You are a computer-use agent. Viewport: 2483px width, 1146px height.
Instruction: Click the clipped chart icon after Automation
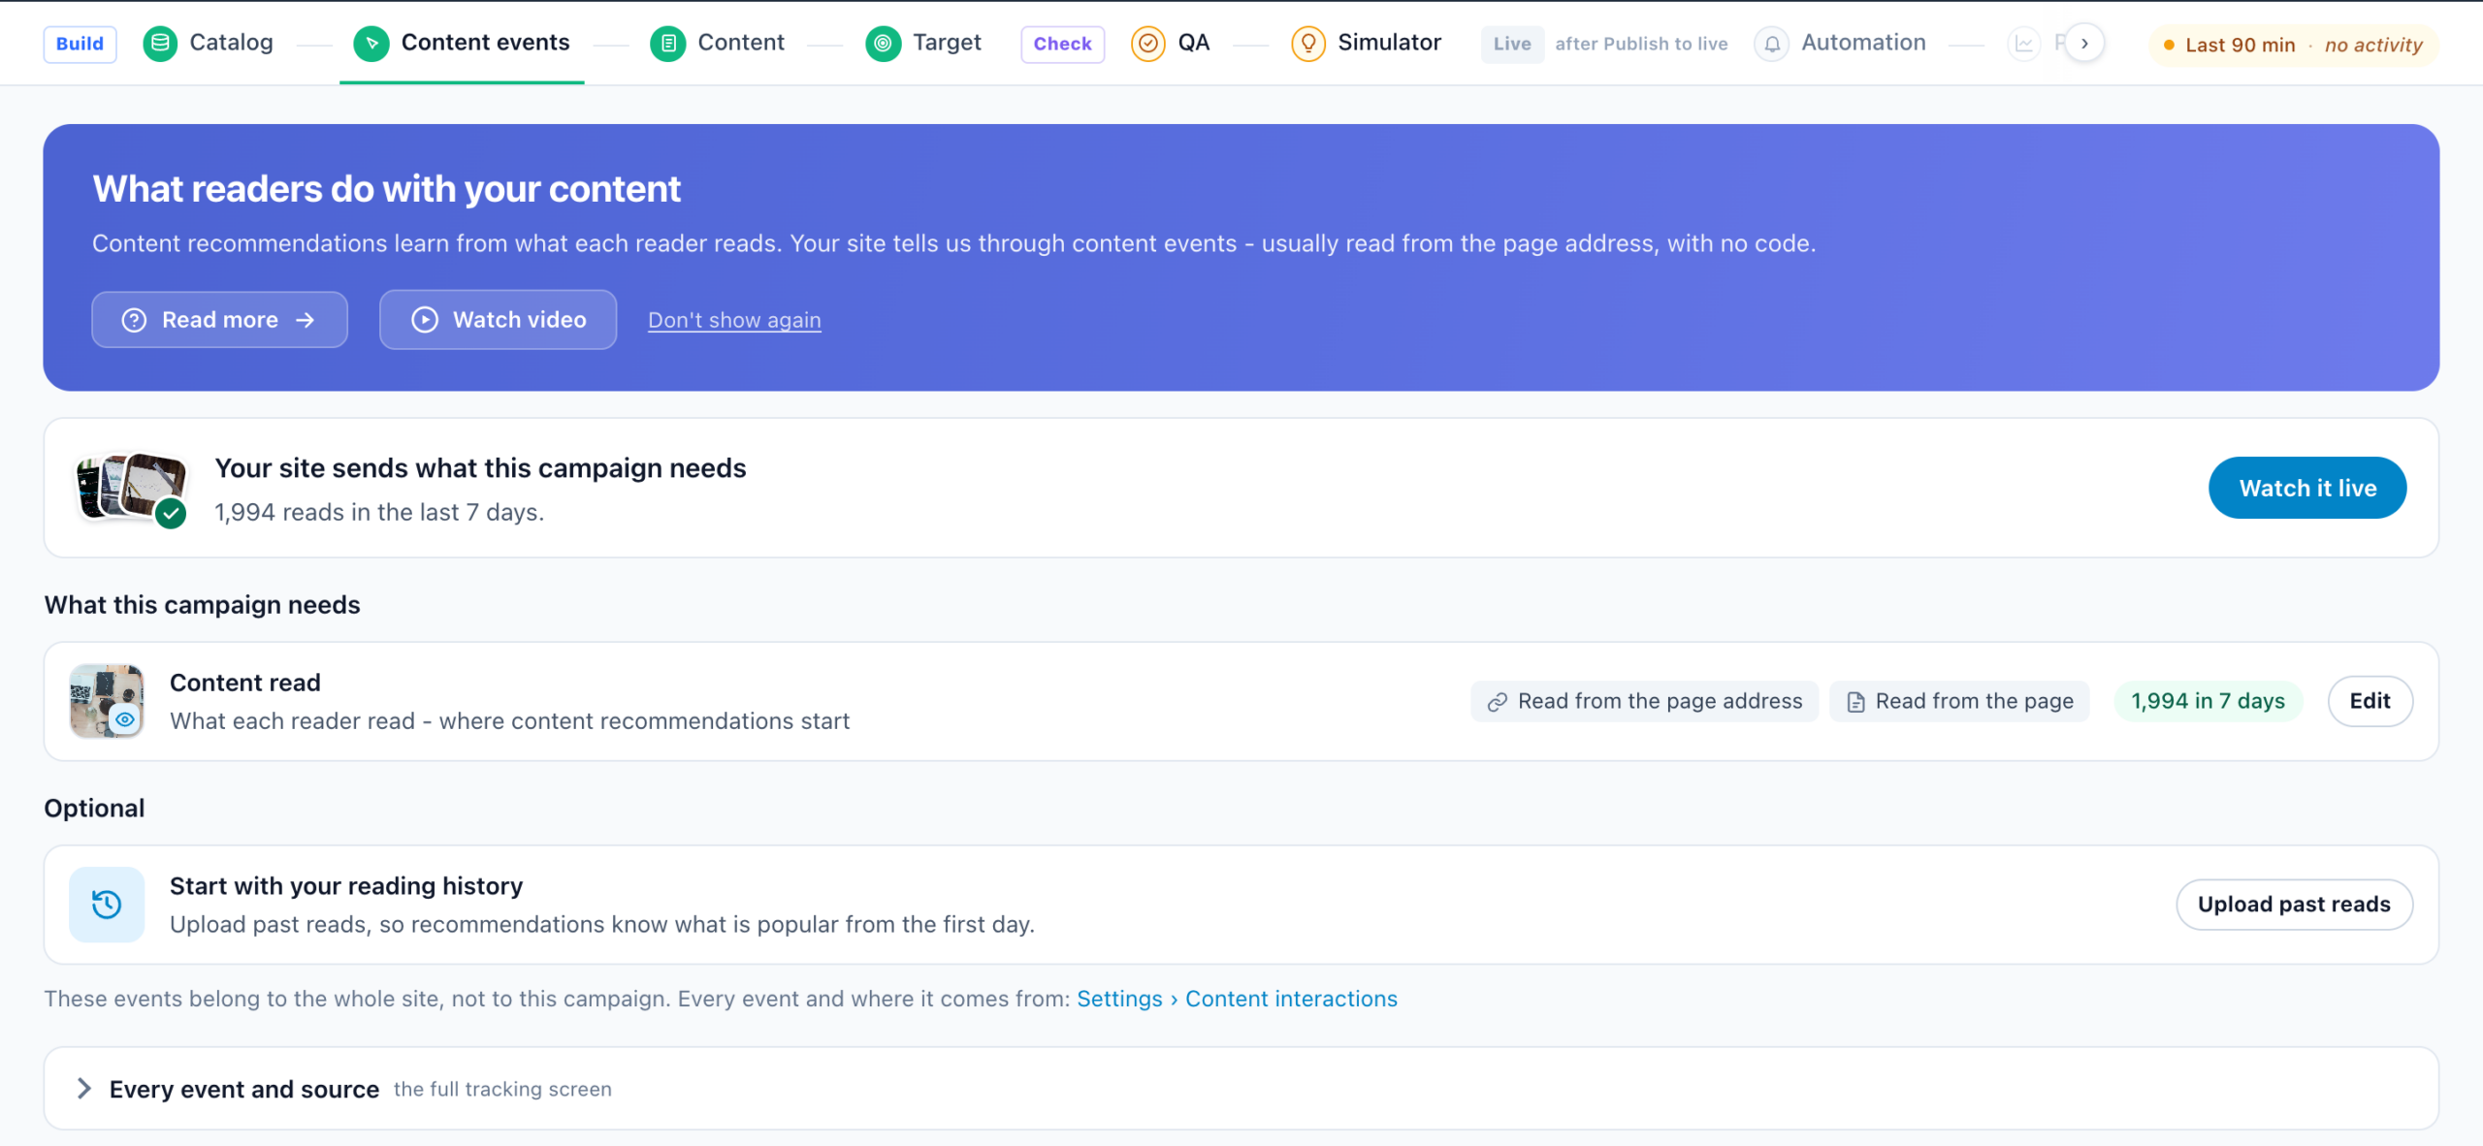click(2024, 44)
